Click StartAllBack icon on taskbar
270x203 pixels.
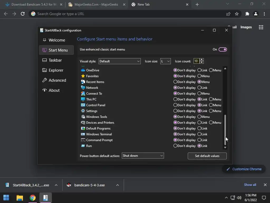click(x=45, y=198)
